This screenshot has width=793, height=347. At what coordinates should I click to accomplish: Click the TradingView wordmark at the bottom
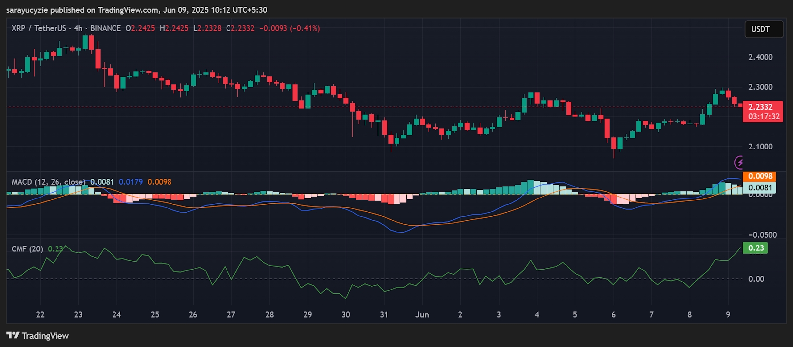tap(45, 336)
